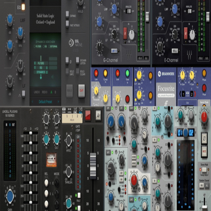Click next-channel arrow in Lindell channel display
This screenshot has height=211, width=211.
(81, 116)
